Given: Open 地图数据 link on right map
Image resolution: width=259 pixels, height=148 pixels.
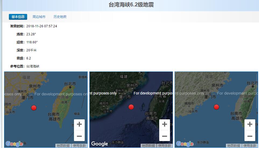Looking at the screenshot, I should tap(234, 146).
